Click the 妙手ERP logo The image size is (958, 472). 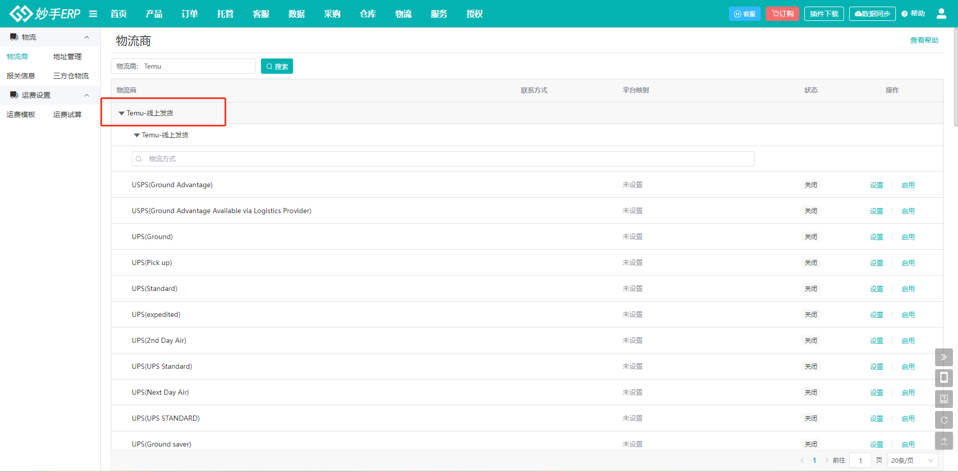tap(45, 14)
